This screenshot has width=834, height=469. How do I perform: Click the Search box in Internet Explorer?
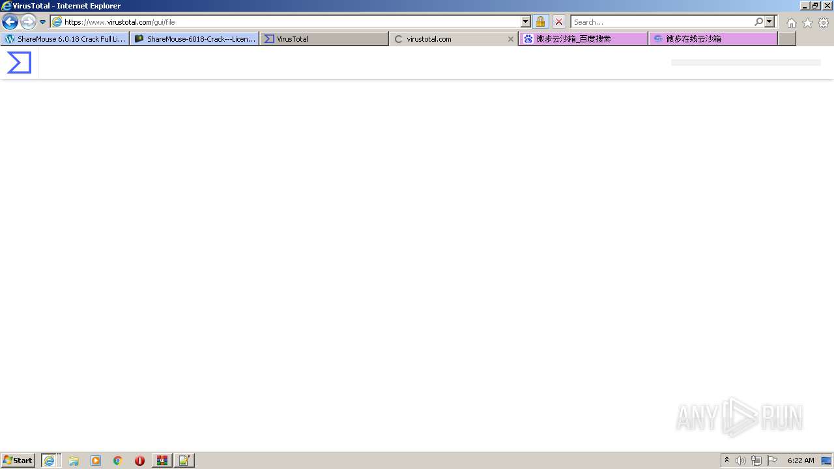pyautogui.click(x=661, y=21)
